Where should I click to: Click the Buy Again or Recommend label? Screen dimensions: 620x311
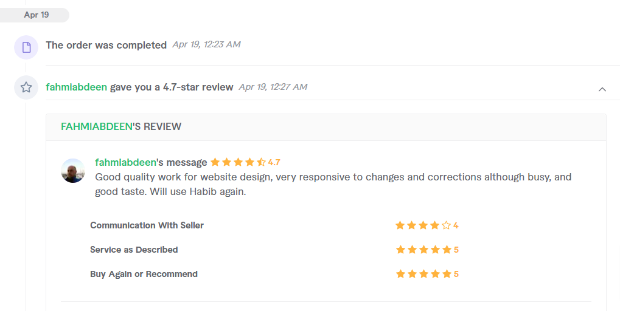click(x=144, y=274)
